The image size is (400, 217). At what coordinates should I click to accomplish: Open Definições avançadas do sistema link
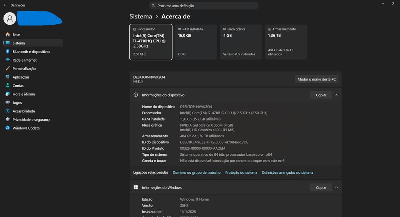click(x=287, y=173)
